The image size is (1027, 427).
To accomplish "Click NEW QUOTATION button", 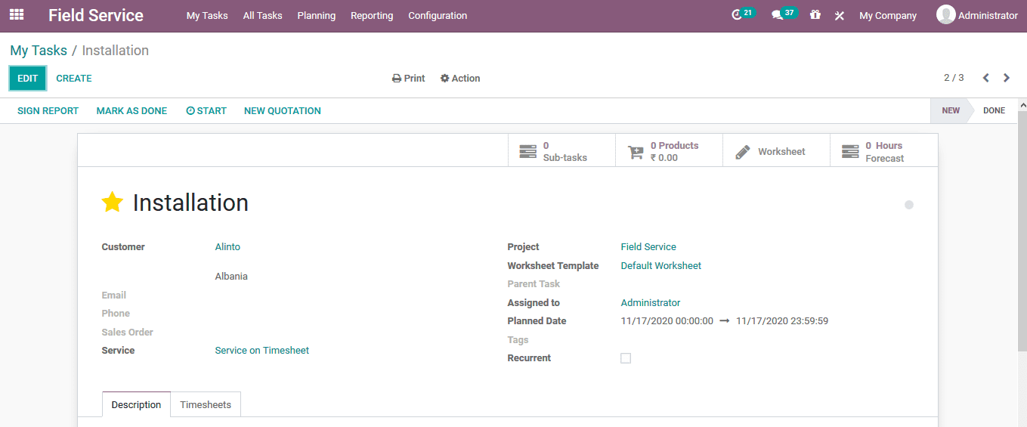I will tap(283, 111).
